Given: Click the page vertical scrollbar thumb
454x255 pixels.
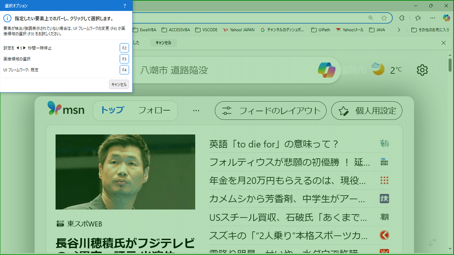Looking at the screenshot, I should point(450,65).
